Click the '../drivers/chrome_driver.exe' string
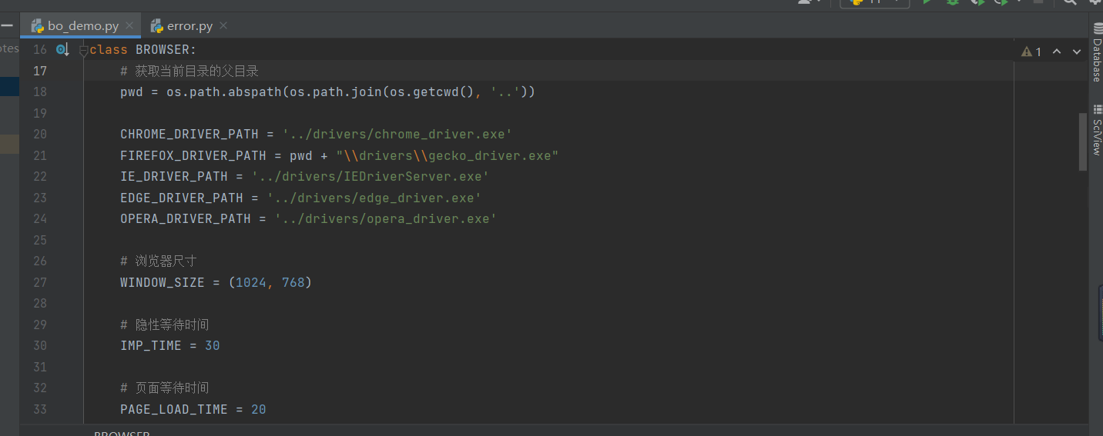 [x=397, y=135]
